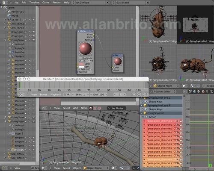The width and height of the screenshot is (214, 171).
Task: Click the Start: 1 frame field
Action: point(80,94)
